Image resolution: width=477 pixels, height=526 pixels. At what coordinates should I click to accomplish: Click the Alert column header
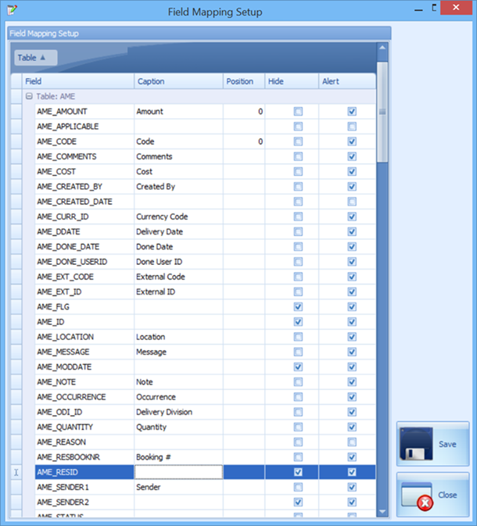click(x=347, y=81)
